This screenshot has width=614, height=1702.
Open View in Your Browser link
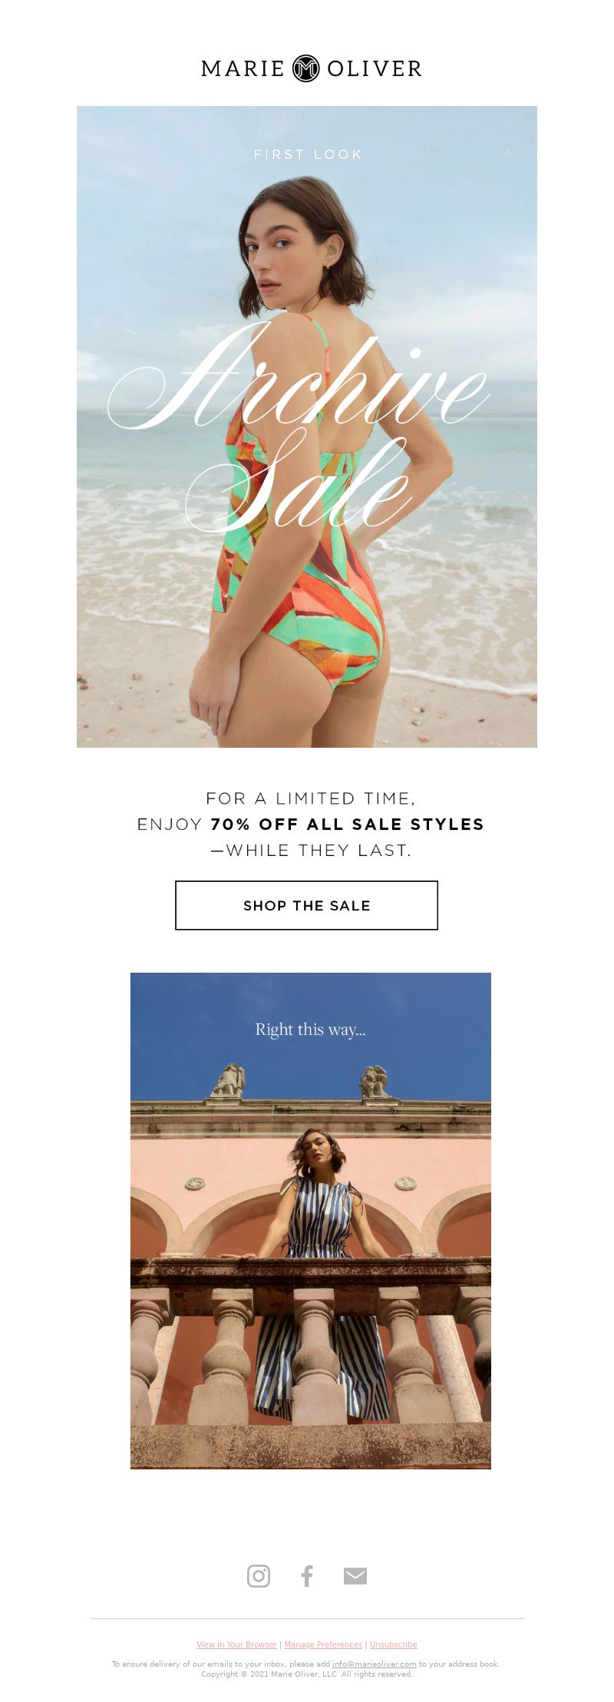tap(236, 1644)
